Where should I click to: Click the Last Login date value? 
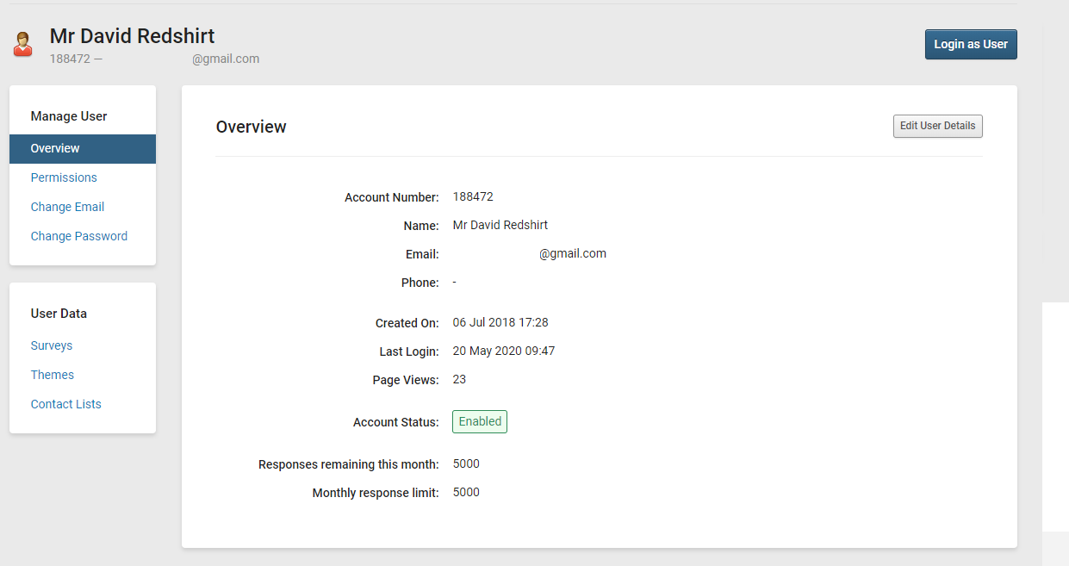(x=503, y=351)
